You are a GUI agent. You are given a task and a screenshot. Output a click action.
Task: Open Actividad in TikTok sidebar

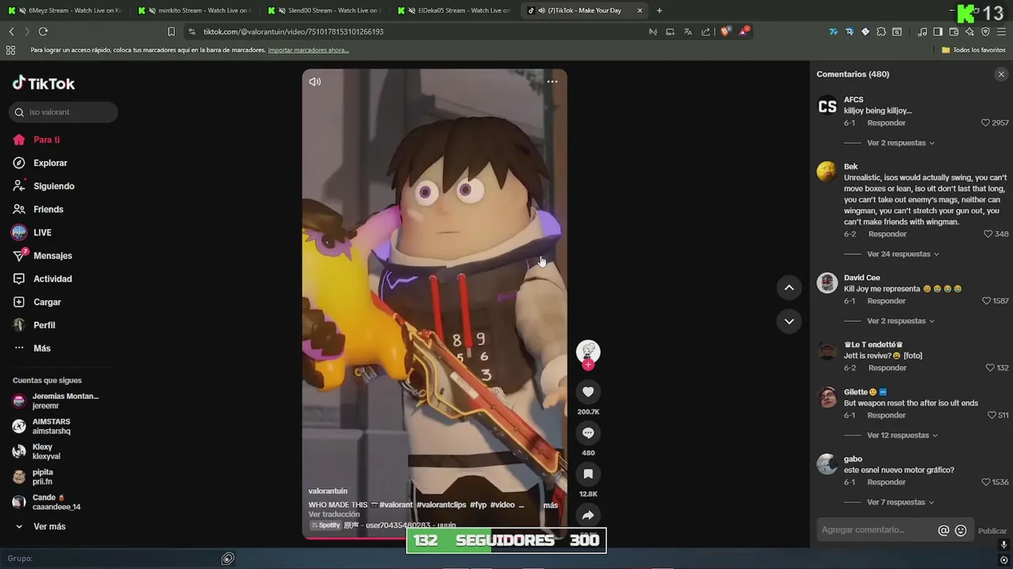[x=52, y=279]
